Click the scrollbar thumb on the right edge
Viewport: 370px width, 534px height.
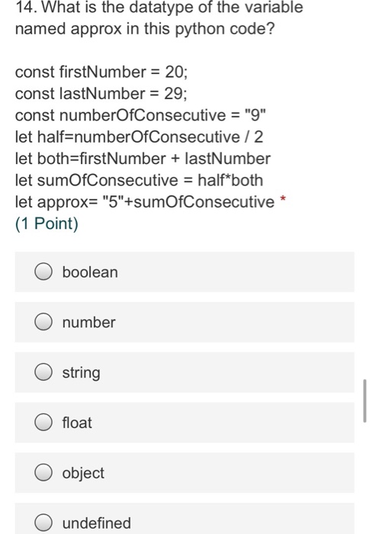point(365,400)
